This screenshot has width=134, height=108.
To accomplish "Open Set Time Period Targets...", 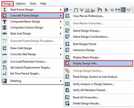I will click(x=33, y=74).
